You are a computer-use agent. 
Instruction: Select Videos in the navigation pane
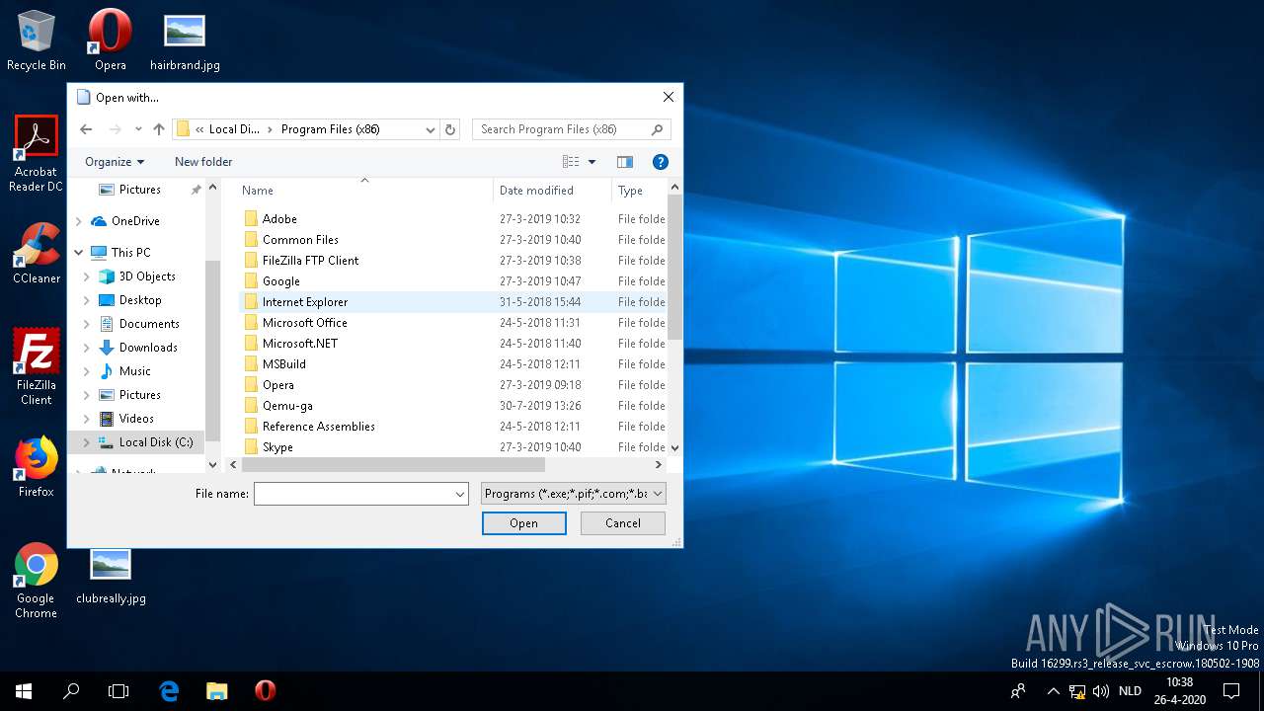coord(136,419)
